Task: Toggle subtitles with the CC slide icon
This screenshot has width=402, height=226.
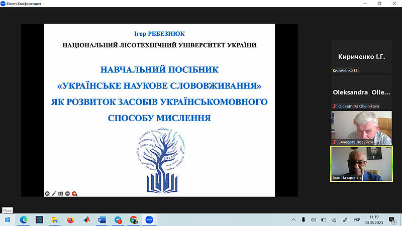Action: coord(60,193)
